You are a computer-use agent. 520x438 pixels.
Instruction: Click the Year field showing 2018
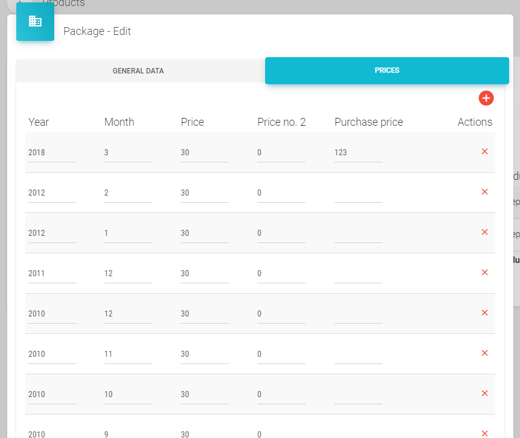click(52, 153)
